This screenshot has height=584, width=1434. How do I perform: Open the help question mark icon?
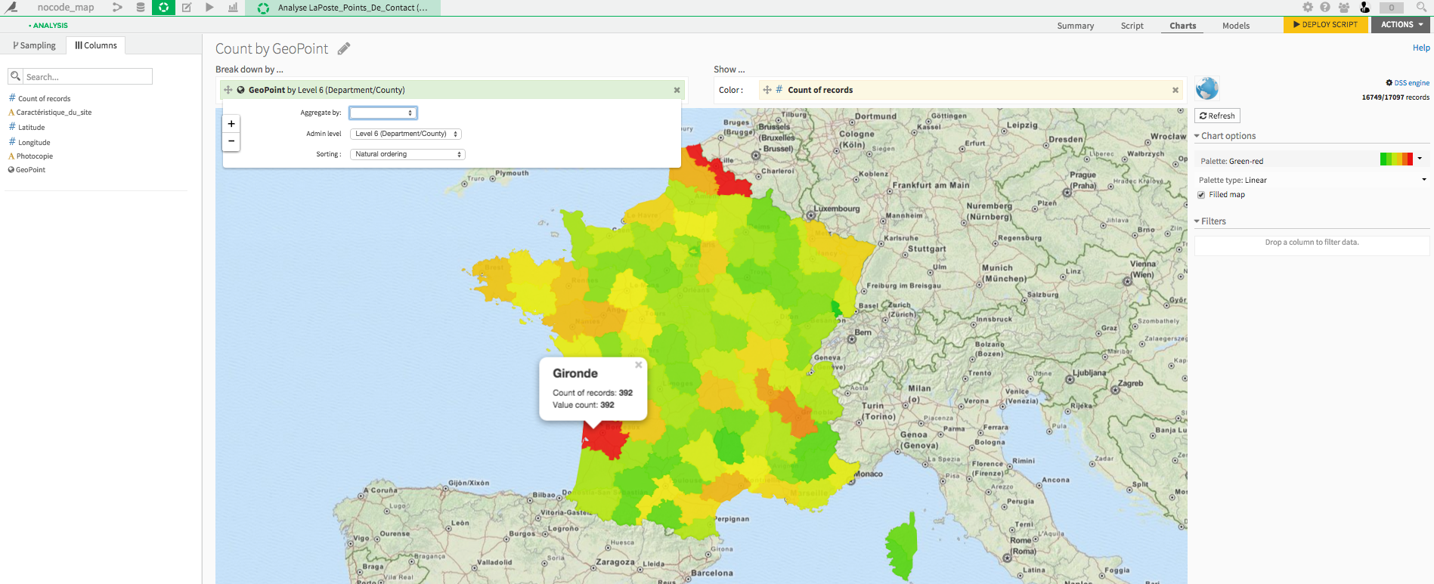pos(1325,7)
